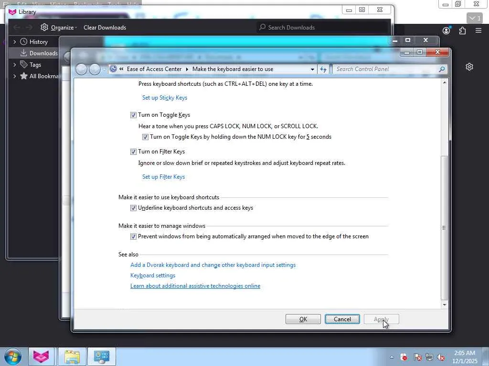Go back in Control Panel window

tap(81, 69)
